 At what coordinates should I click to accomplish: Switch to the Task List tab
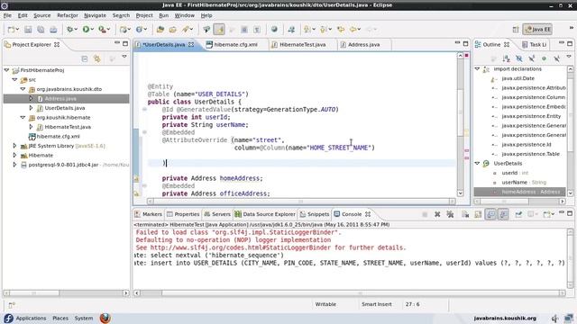point(535,44)
